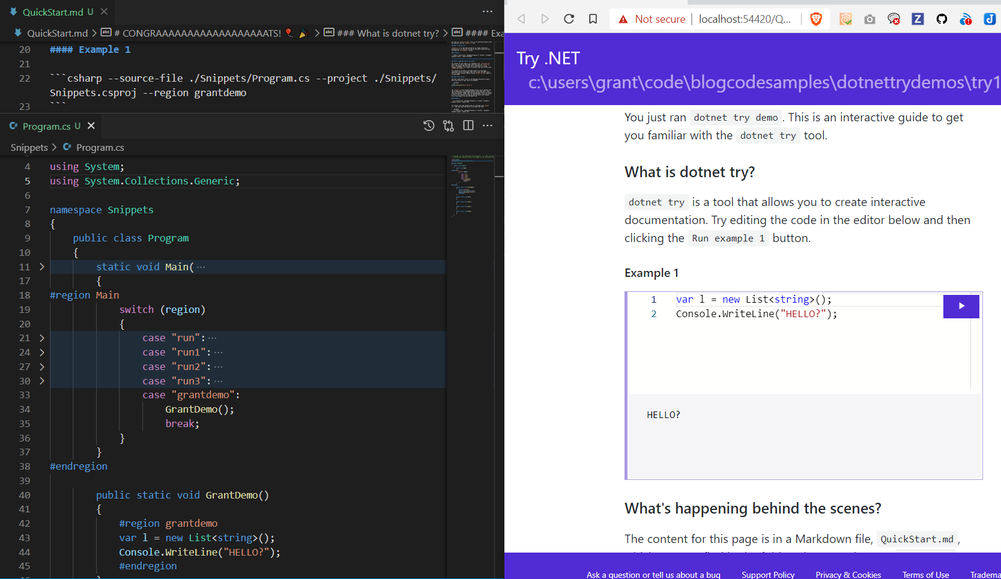Screen dimensions: 1001x579
Task: Click Console.WriteLine line in Example 1 editor
Action: point(757,314)
